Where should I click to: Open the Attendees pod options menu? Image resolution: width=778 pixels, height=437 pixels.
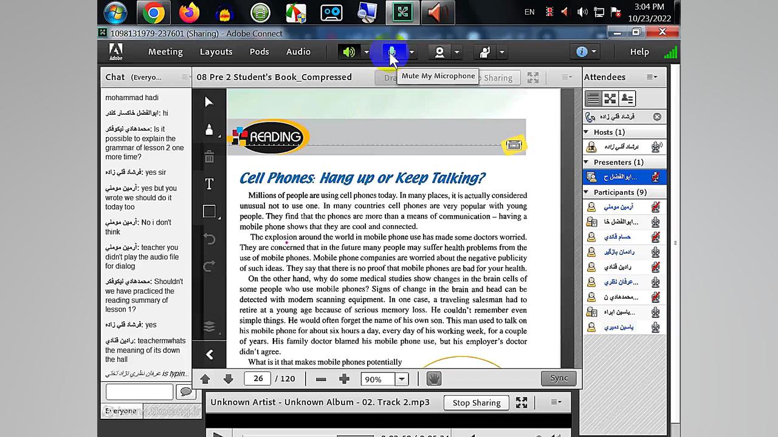(x=652, y=77)
